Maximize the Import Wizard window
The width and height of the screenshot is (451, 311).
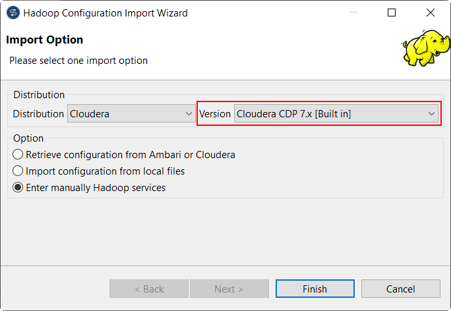point(392,13)
